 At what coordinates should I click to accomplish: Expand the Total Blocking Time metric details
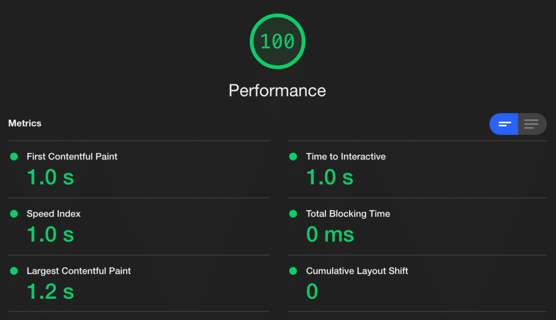[347, 214]
